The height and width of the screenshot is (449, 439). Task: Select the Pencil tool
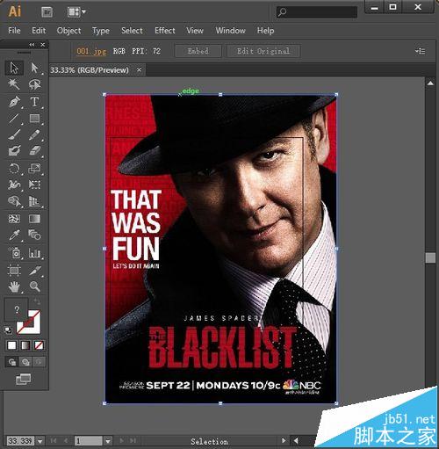tap(34, 135)
